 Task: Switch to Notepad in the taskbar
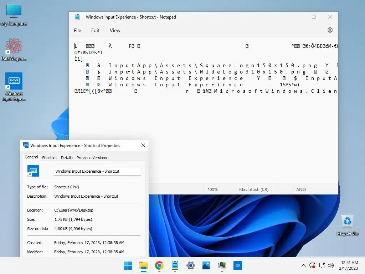coord(175,265)
